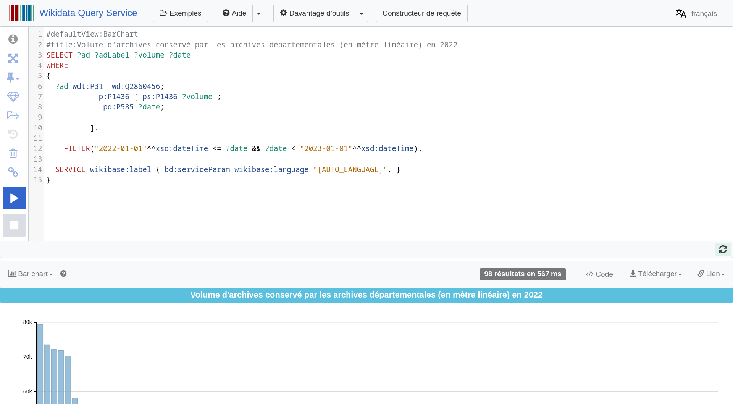Toggle fullscreen editor mode icon
733x404 pixels.
pos(13,58)
